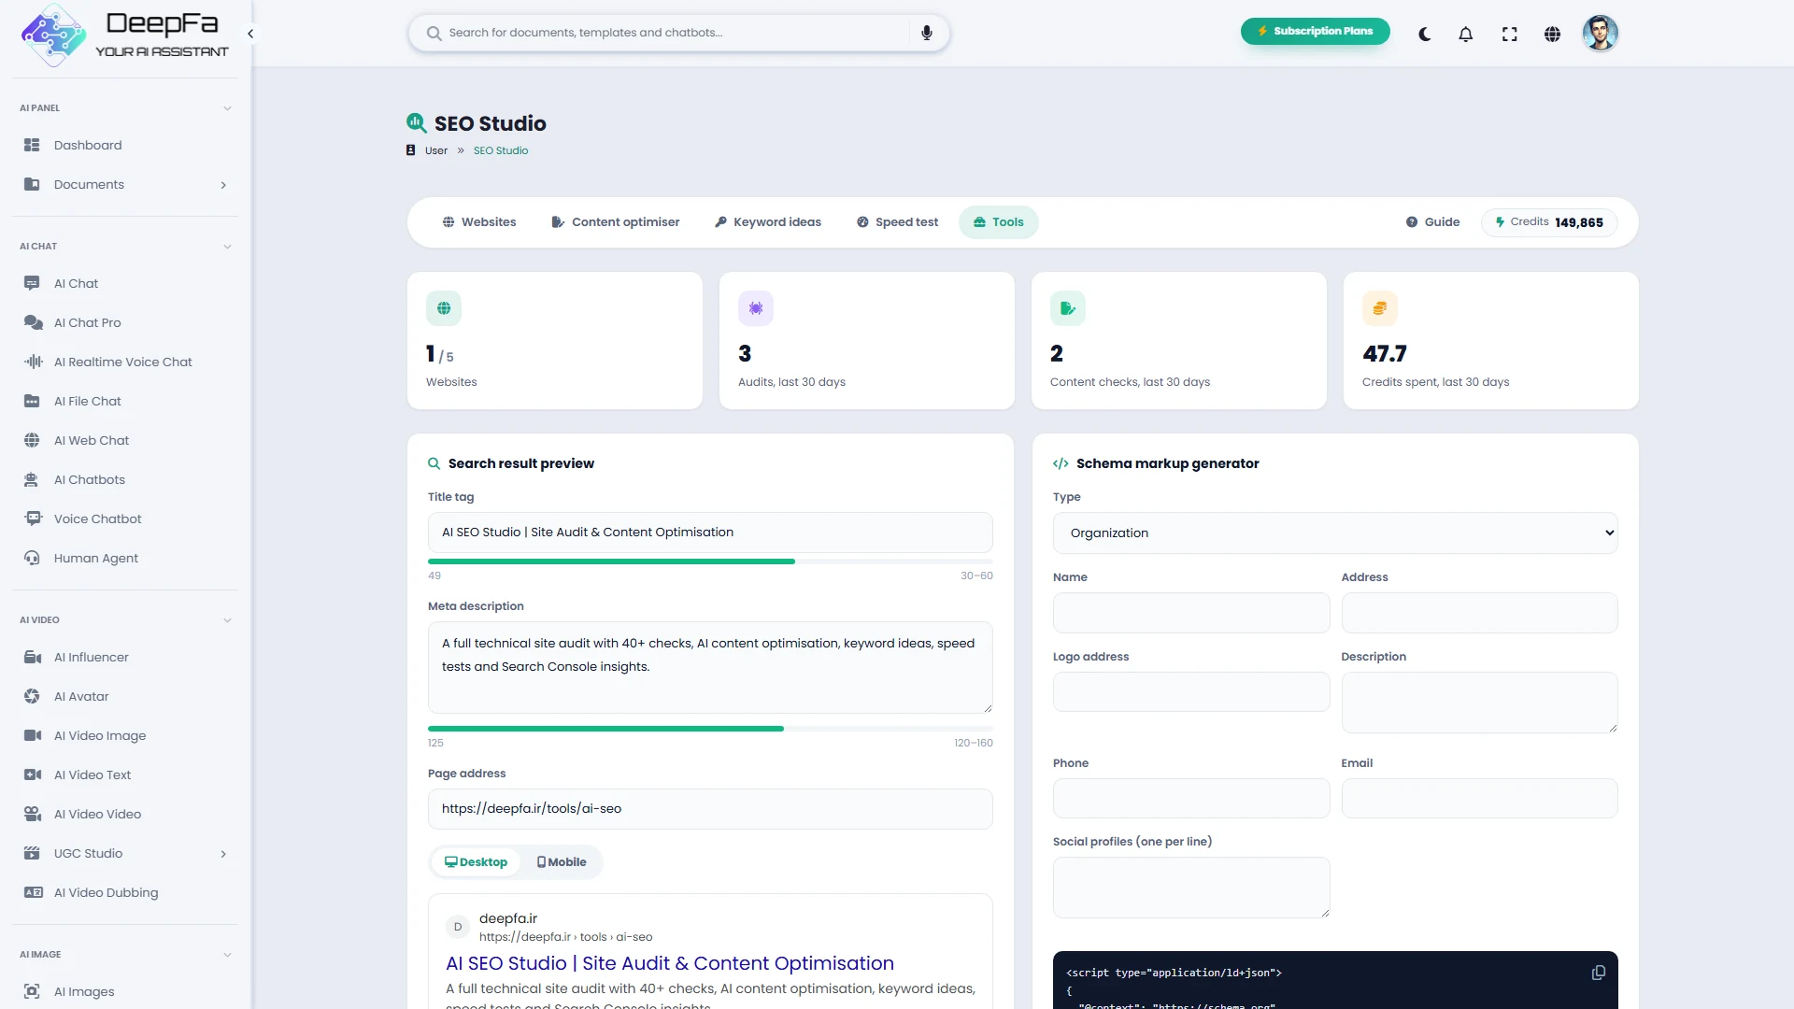The height and width of the screenshot is (1009, 1794).
Task: Toggle dark mode moon icon
Action: click(1424, 34)
